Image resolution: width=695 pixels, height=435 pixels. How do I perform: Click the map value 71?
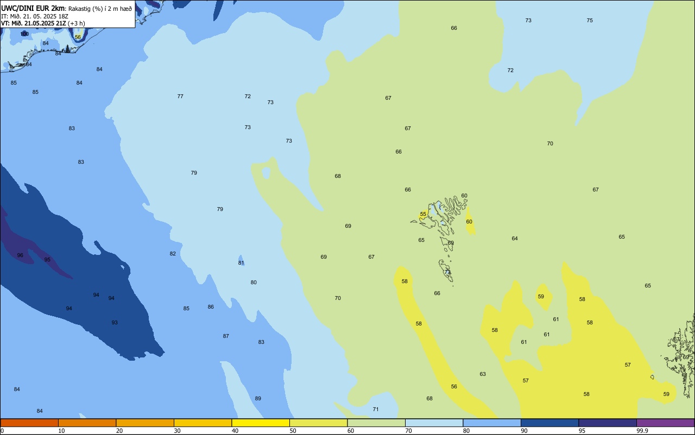pos(376,410)
